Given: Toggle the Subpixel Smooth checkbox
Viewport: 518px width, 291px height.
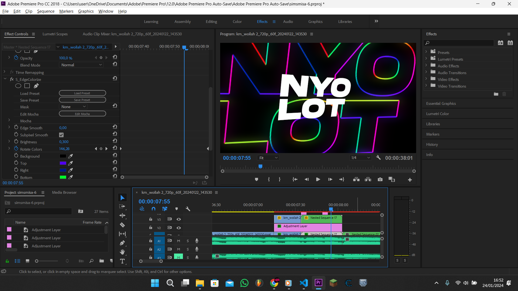Looking at the screenshot, I should 61,135.
